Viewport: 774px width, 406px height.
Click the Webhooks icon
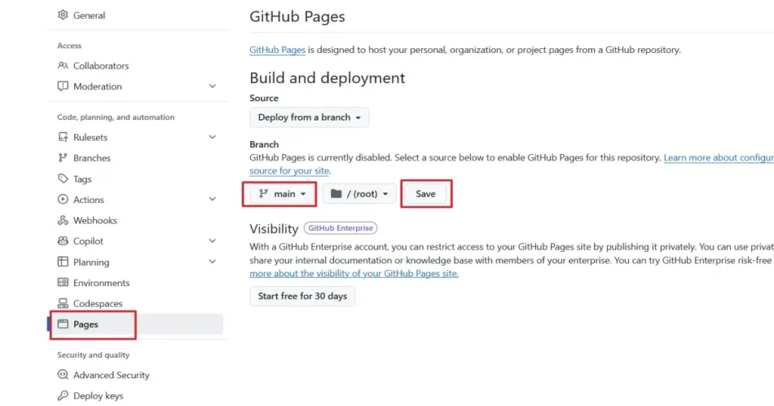pos(63,220)
